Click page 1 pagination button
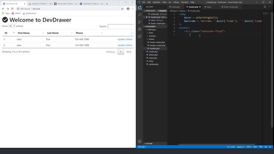Viewport: 274px width, 154px height. pyautogui.click(x=121, y=52)
